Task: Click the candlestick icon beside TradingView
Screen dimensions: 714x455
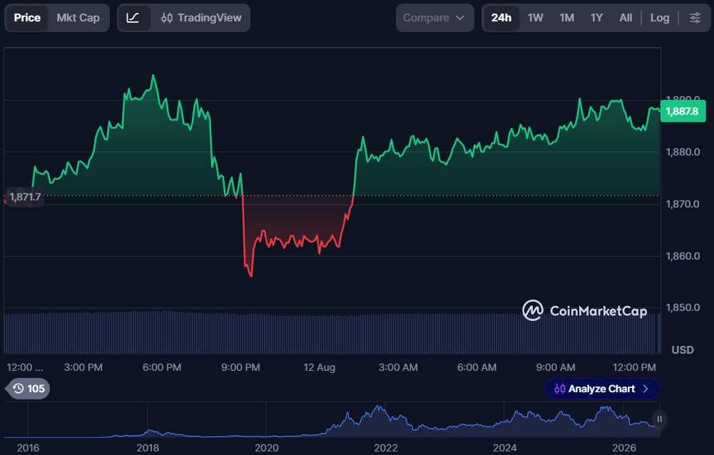Action: 167,18
